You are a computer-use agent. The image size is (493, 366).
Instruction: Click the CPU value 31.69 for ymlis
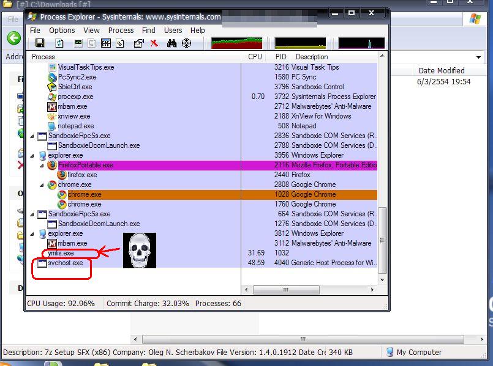256,253
